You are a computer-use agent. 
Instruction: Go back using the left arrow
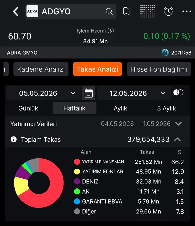(16, 11)
